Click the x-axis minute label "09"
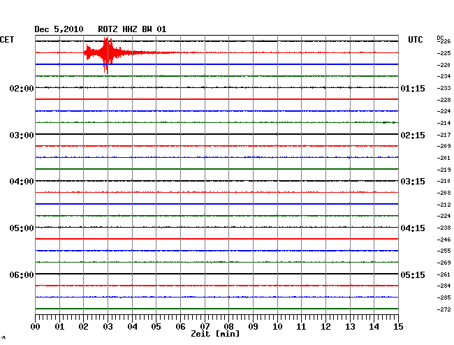 (253, 327)
